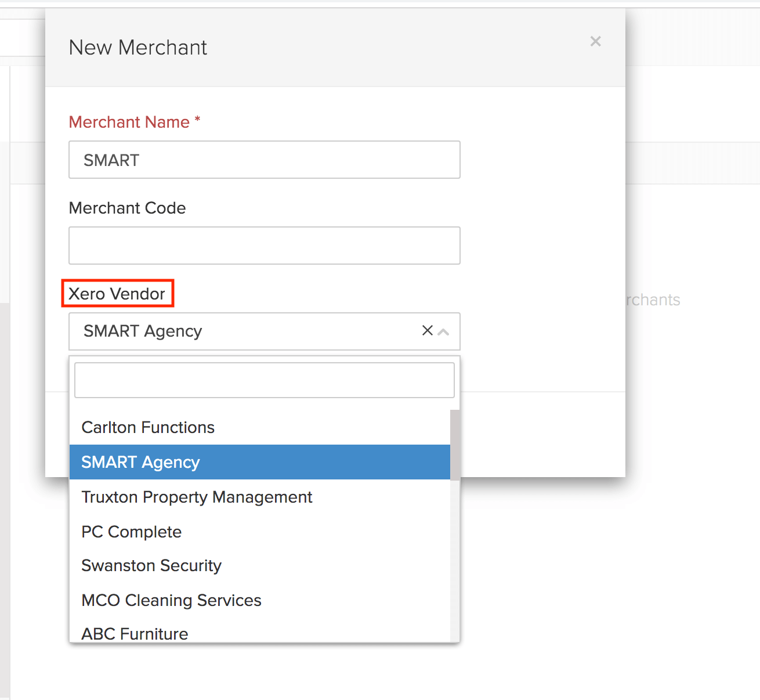Open the SMART Agency vendor combo box

(244, 331)
